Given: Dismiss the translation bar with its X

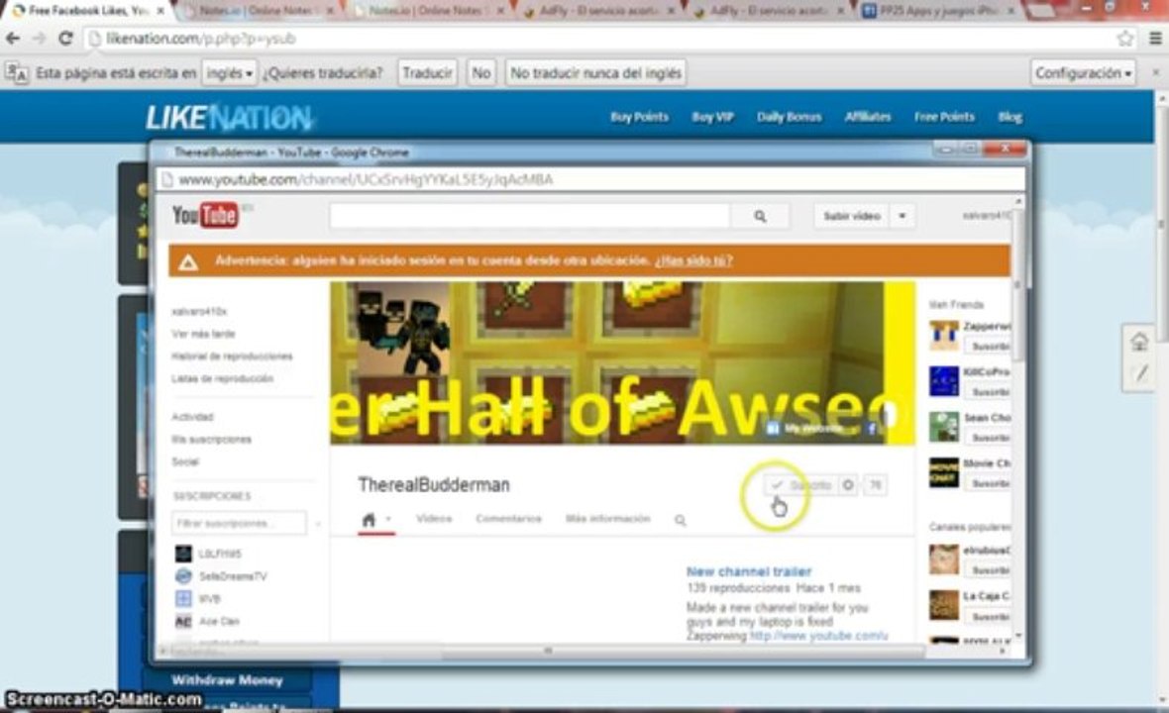Looking at the screenshot, I should pyautogui.click(x=1156, y=72).
